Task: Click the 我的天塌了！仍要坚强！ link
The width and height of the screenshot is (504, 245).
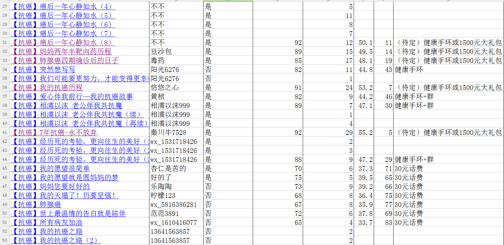Action: (x=65, y=196)
